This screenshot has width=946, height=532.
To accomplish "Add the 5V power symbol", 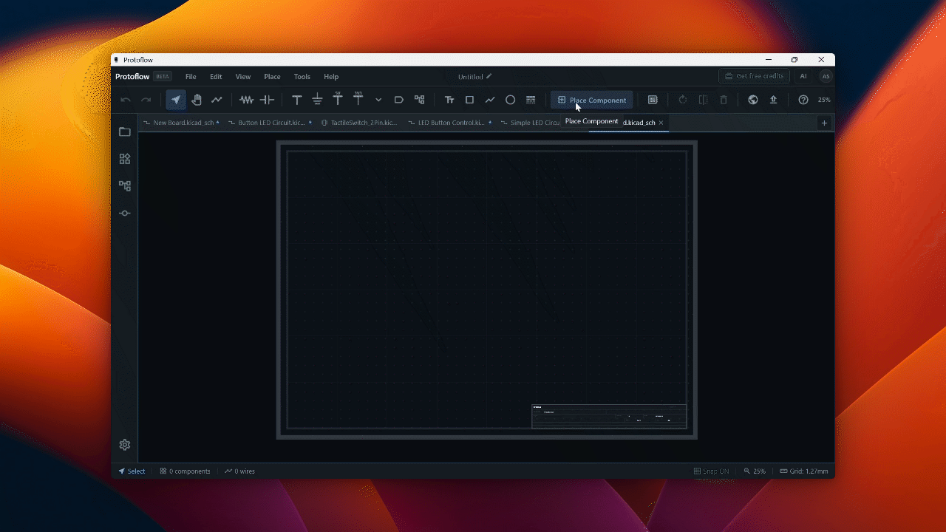I will coord(338,99).
